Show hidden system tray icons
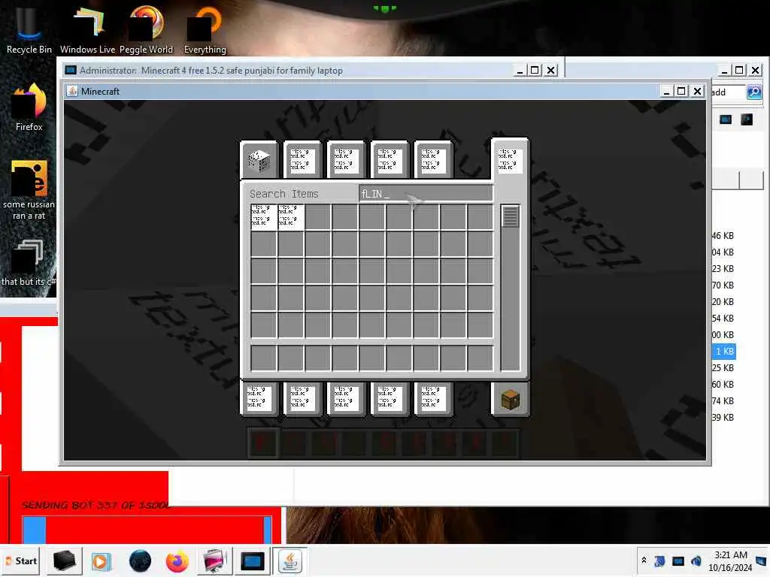This screenshot has height=577, width=770. click(644, 560)
